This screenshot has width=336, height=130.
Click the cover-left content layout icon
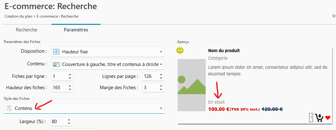click(56, 64)
